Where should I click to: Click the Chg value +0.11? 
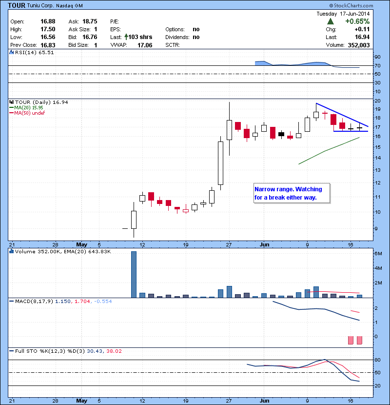tap(362, 29)
